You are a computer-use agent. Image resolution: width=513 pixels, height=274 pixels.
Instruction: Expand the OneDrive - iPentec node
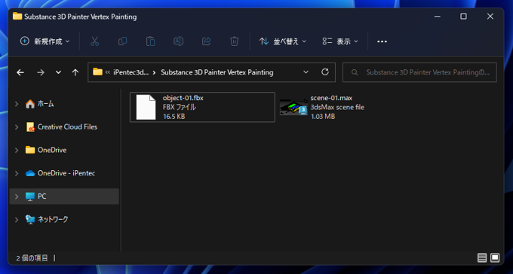(x=17, y=173)
